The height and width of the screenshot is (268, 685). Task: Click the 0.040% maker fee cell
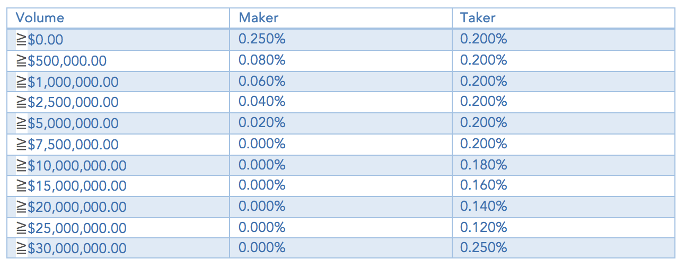pyautogui.click(x=340, y=102)
